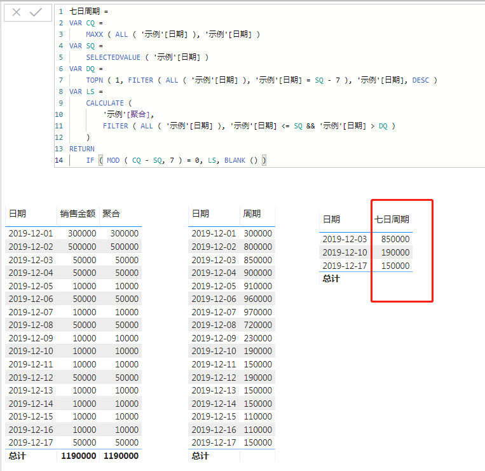Click the 230000 value in the 周期 column
The width and height of the screenshot is (485, 471).
pos(258,338)
